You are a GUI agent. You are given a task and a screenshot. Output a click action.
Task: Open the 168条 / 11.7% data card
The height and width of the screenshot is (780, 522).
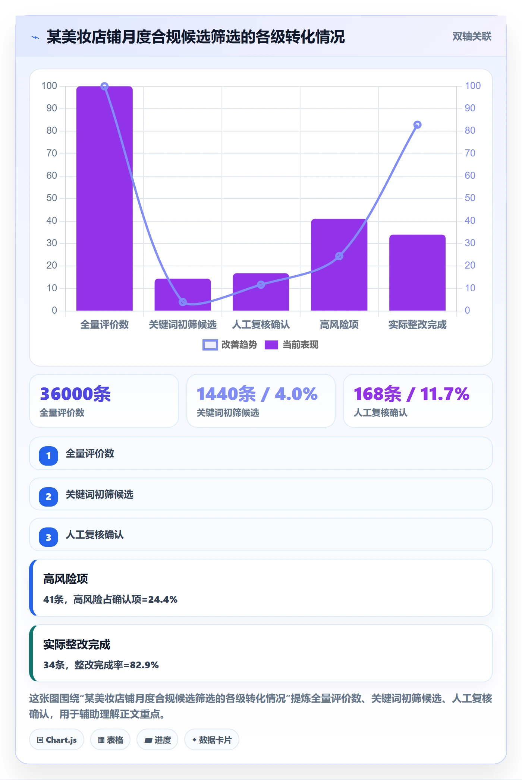tap(418, 401)
